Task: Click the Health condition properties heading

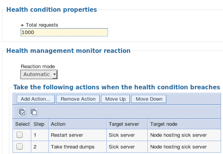Action: [52, 10]
